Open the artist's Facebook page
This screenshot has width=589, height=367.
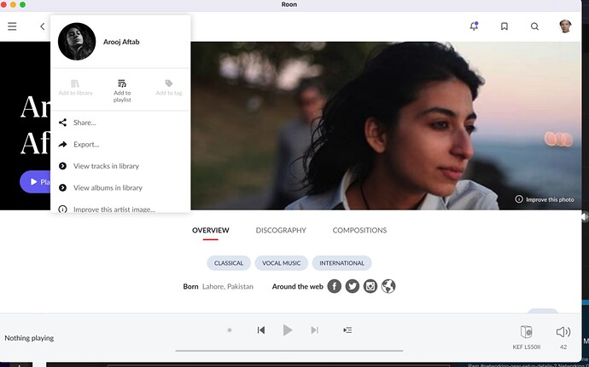click(335, 286)
